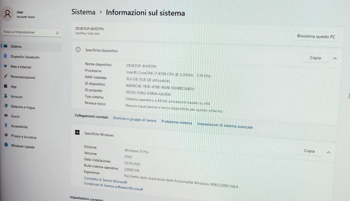Viewport: 350px width, 201px height.
Task: Click the user profile avatar icon
Action: point(7,14)
